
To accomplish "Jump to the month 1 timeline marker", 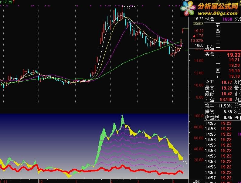I will tap(76, 181).
